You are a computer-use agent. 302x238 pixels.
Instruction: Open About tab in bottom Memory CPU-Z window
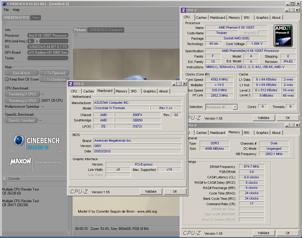[276, 133]
